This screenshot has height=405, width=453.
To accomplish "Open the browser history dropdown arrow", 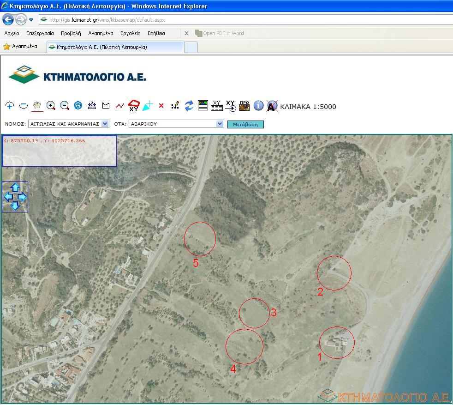I will (x=31, y=20).
